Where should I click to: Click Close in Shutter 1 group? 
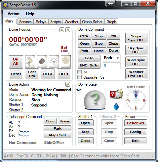(86, 141)
